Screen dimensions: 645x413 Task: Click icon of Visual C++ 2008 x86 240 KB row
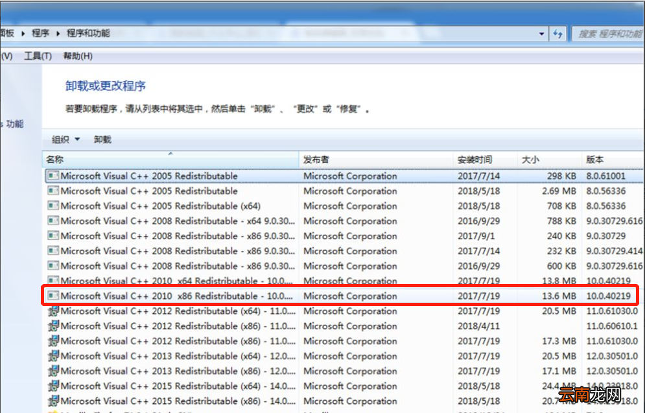[x=53, y=236]
